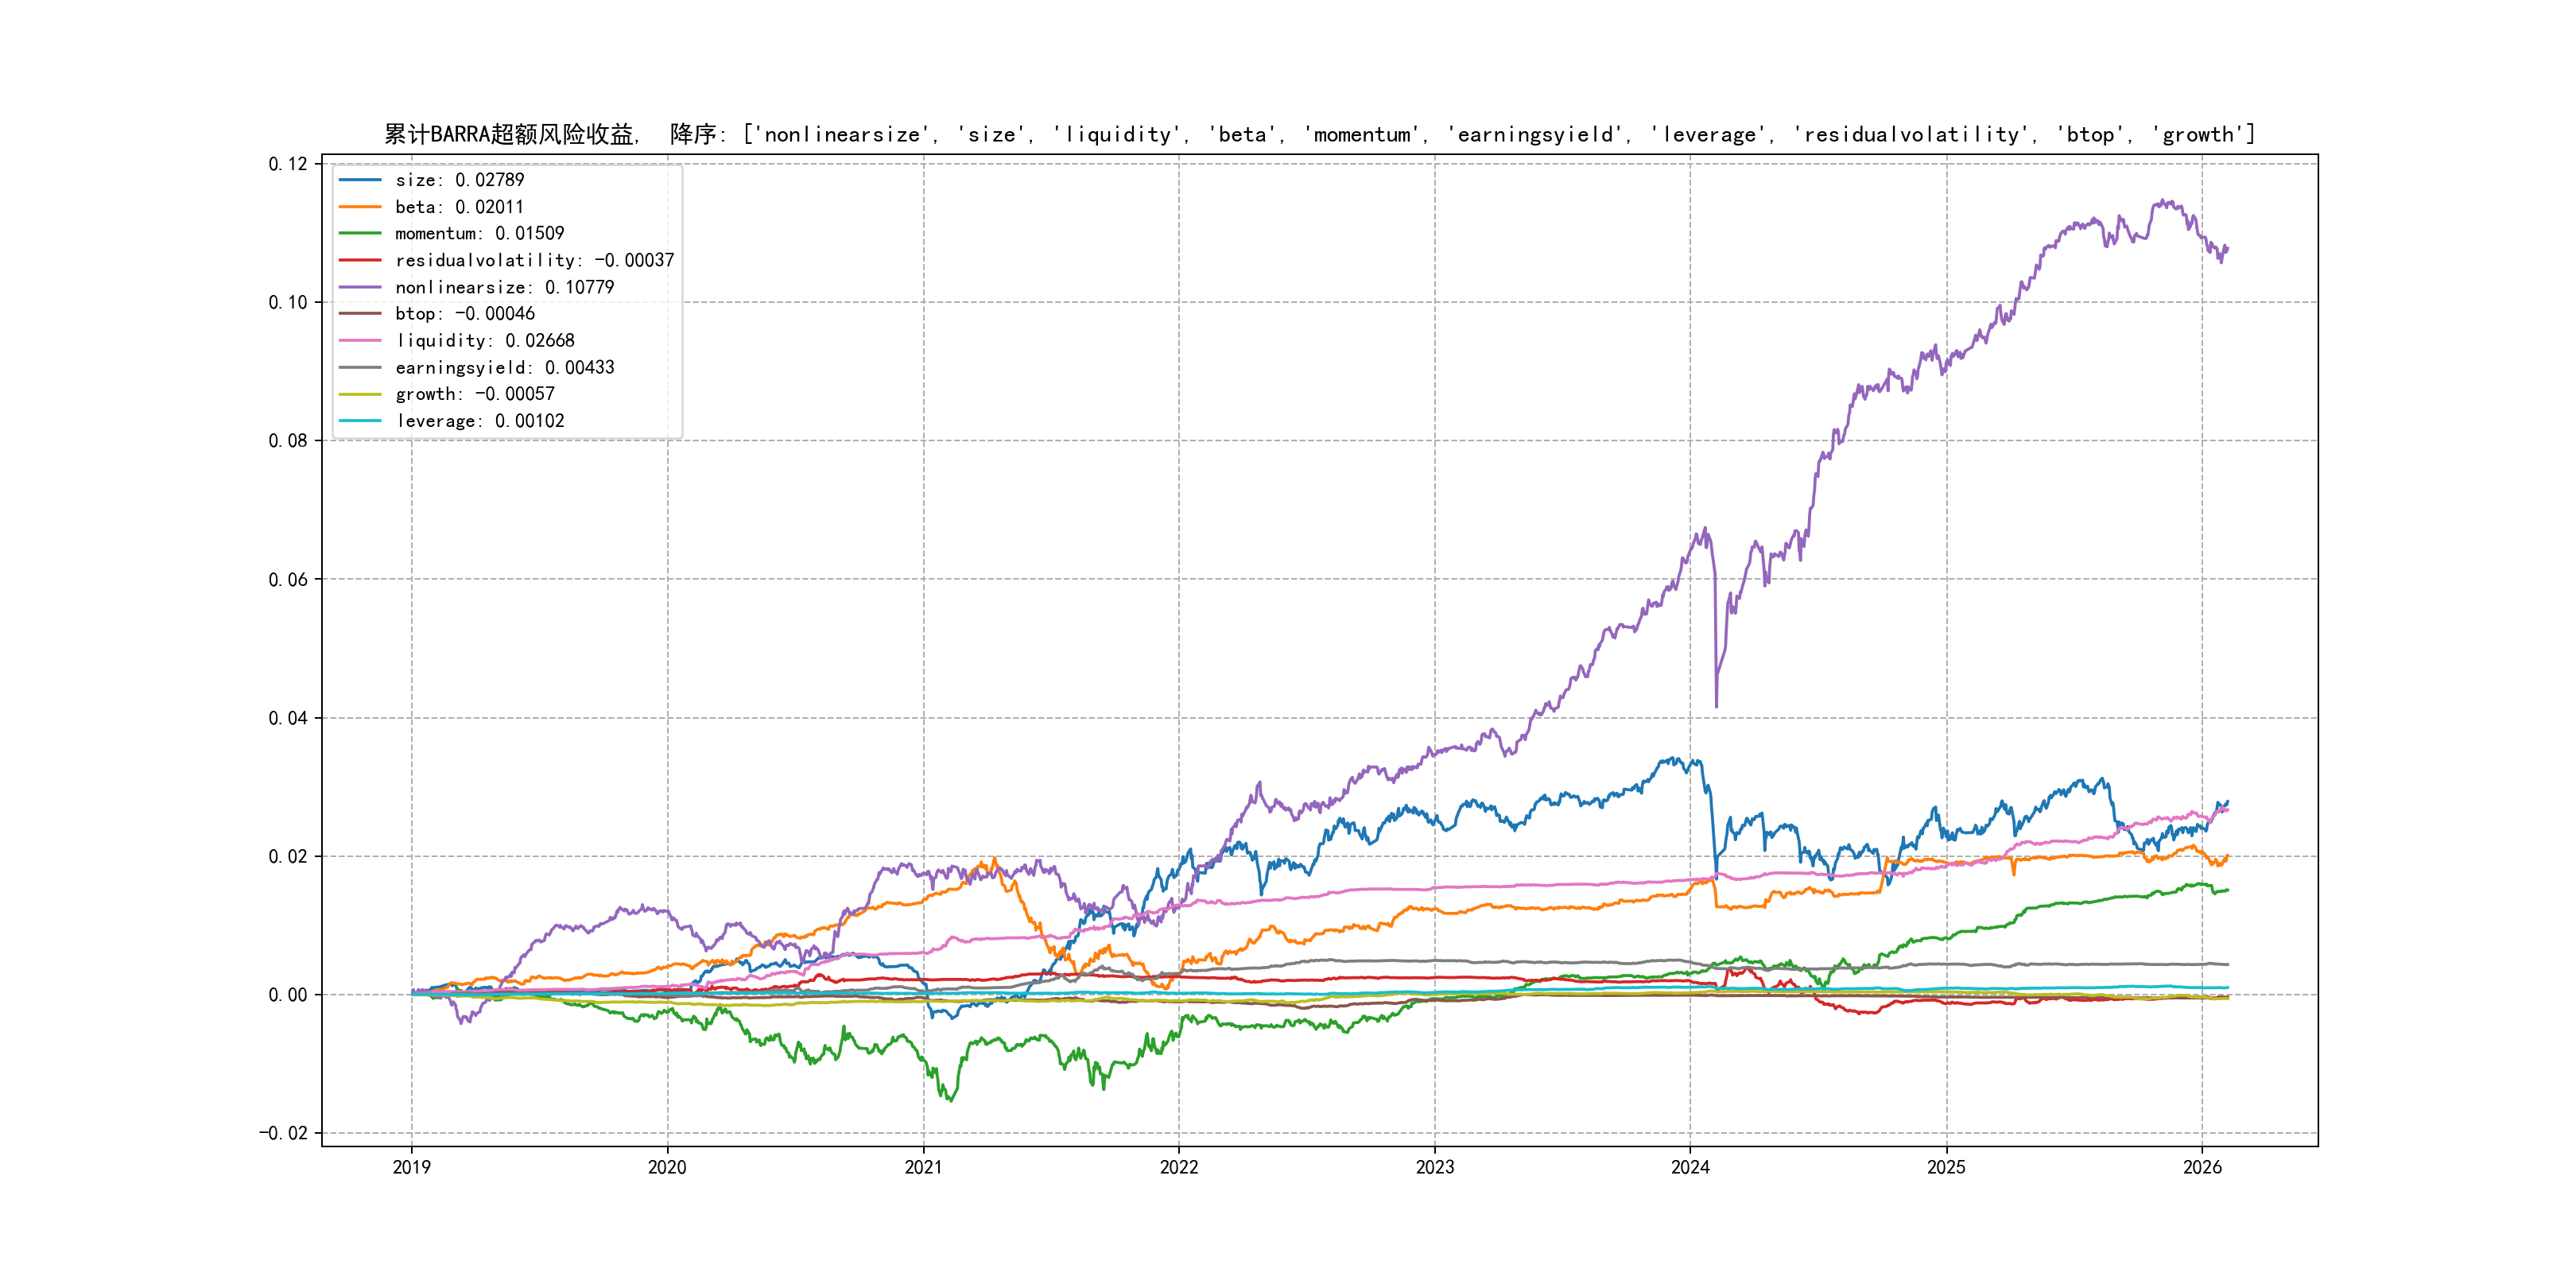Select the 'growth: -0.00057' legend label
The height and width of the screenshot is (1288, 2576).
click(474, 394)
